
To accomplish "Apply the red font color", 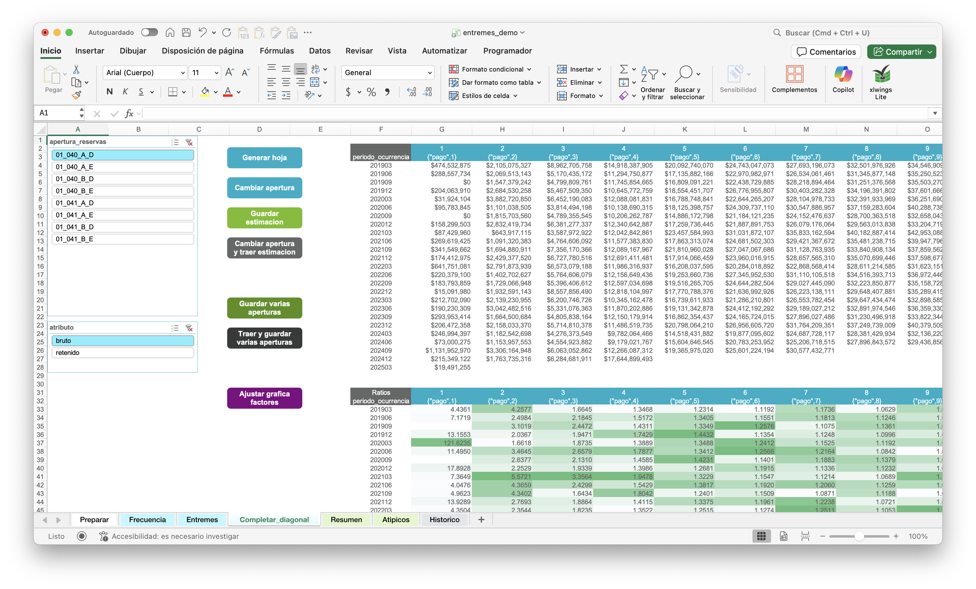I will click(x=228, y=92).
